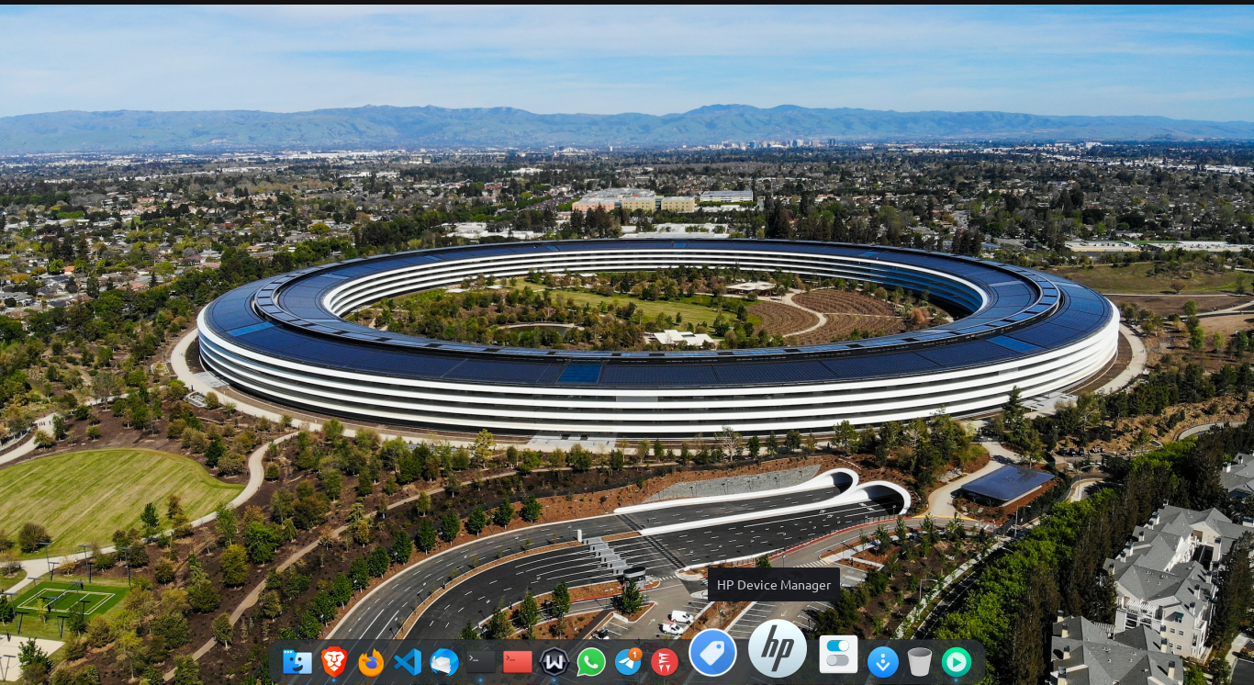The height and width of the screenshot is (685, 1254).
Task: Launch the red fangs app icon
Action: click(665, 662)
